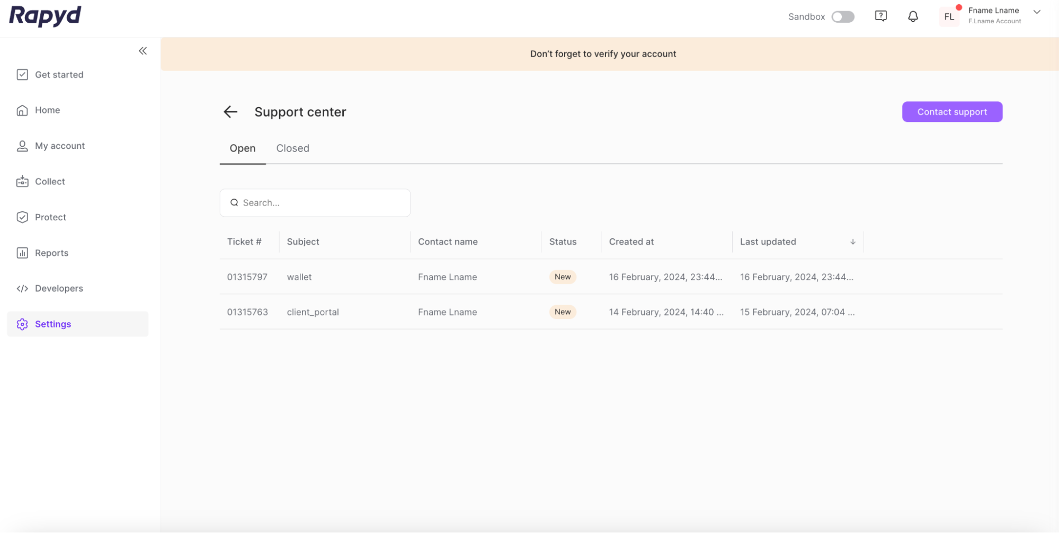Switch to the Closed tickets tab

pyautogui.click(x=292, y=148)
